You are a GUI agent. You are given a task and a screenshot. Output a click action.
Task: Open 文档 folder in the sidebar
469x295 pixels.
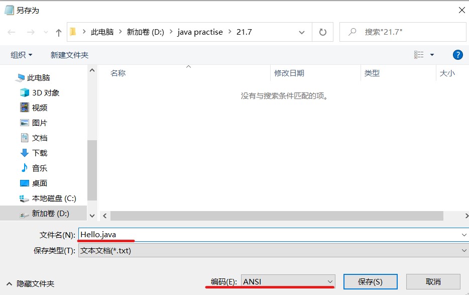tap(40, 138)
